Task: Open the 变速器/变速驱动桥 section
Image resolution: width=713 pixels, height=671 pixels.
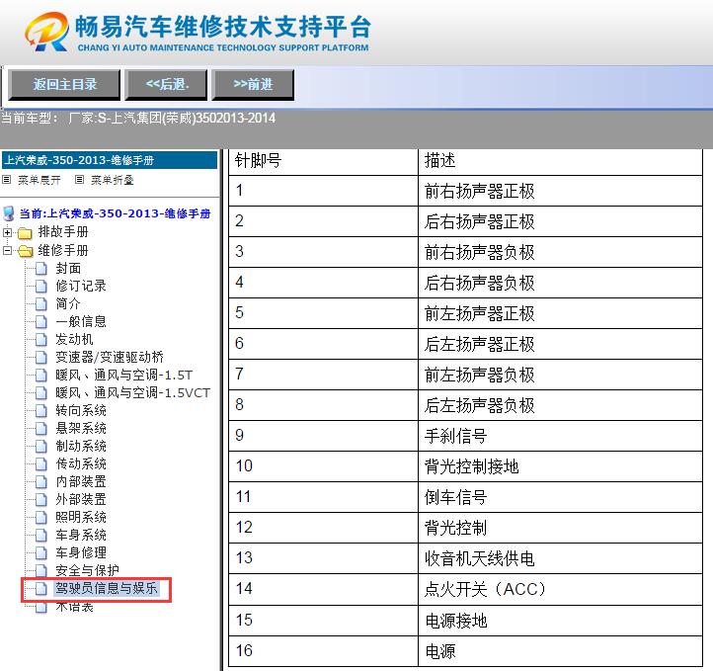Action: coord(110,357)
